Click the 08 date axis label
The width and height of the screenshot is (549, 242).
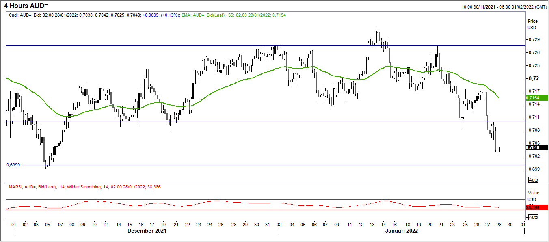[71, 224]
